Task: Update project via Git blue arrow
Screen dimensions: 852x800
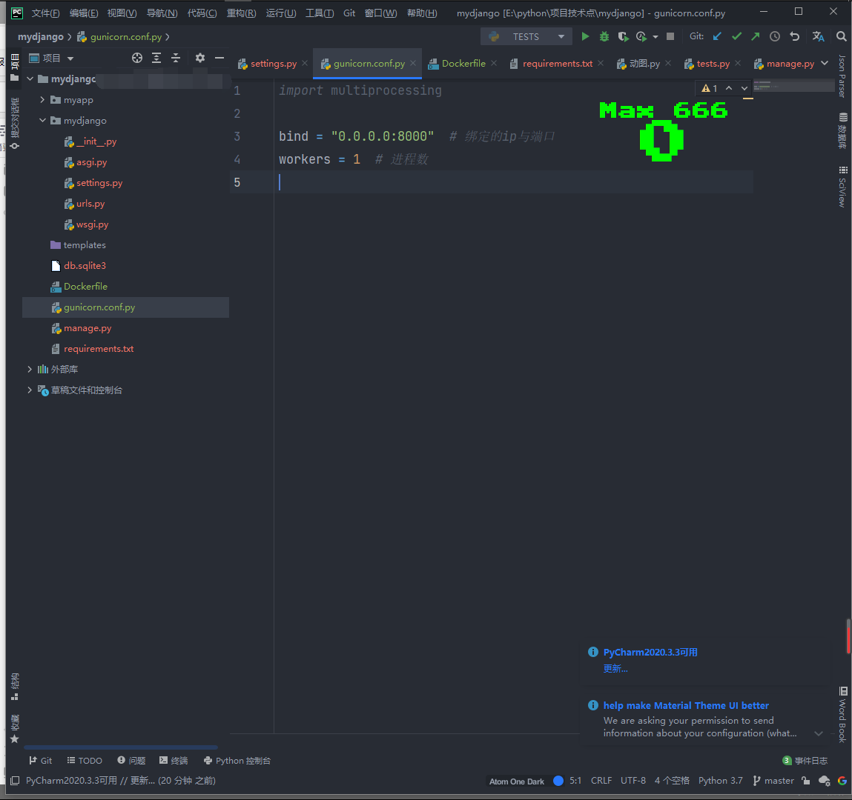Action: tap(717, 36)
